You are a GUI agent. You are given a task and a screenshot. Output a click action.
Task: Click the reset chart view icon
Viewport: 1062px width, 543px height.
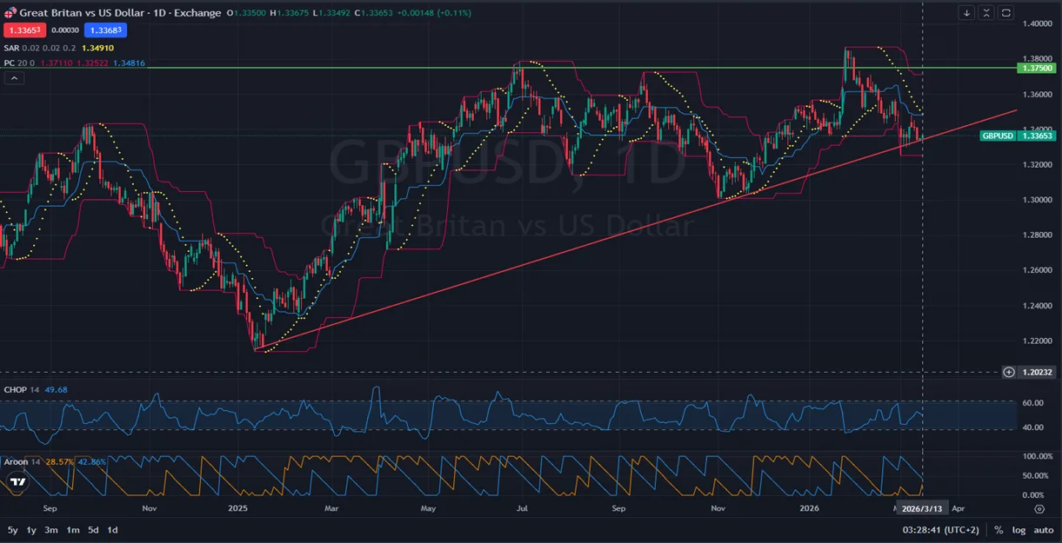(x=1005, y=11)
